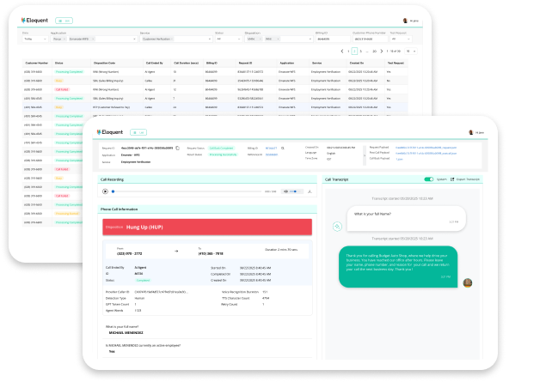The width and height of the screenshot is (552, 382).
Task: Open the Disposition filter dropdown
Action: click(279, 39)
